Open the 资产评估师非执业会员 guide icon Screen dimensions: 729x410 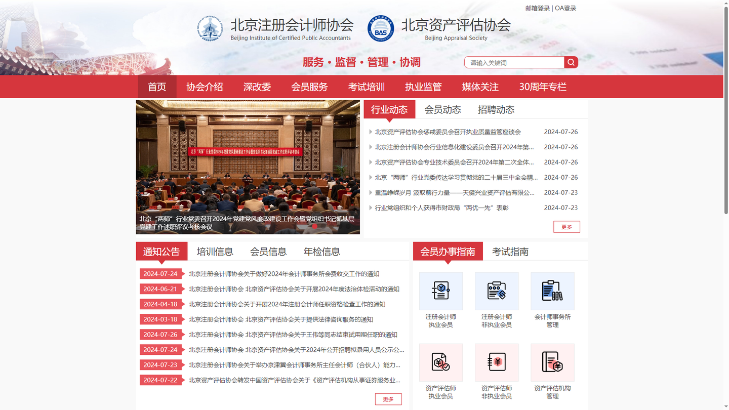[497, 362]
